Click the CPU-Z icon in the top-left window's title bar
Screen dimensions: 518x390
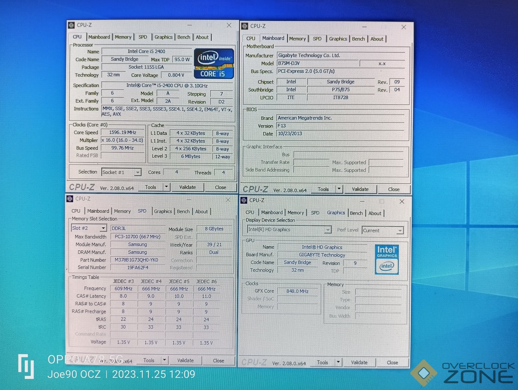tap(71, 25)
